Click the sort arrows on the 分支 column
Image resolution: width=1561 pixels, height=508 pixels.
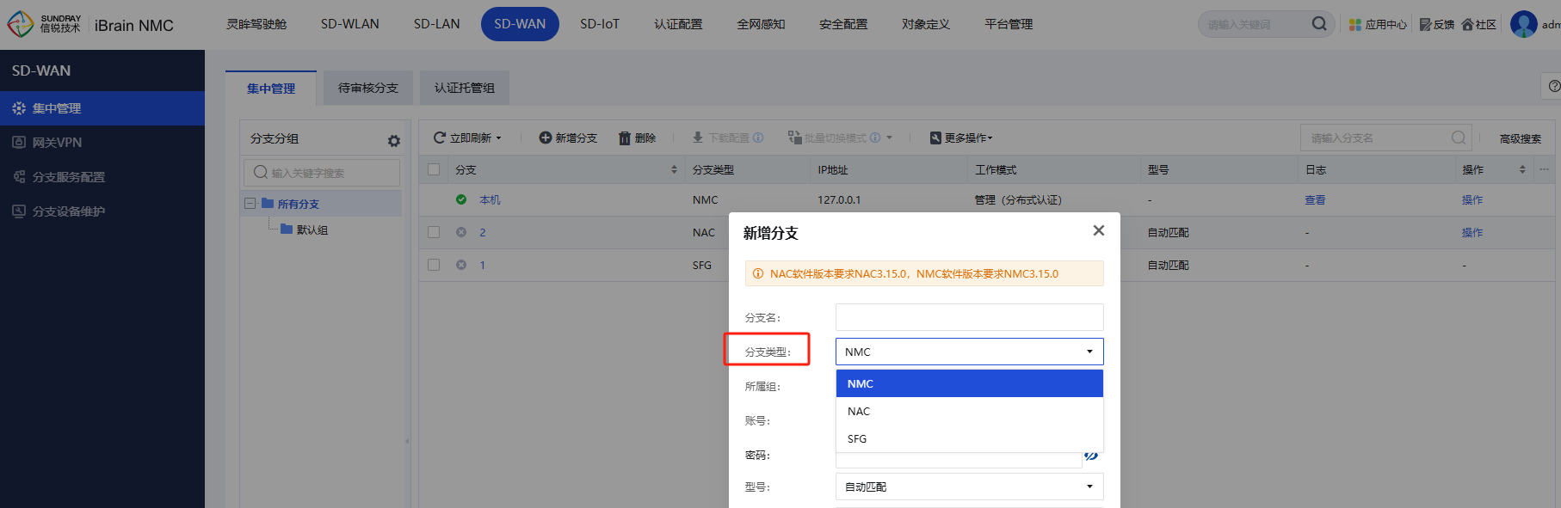point(674,170)
